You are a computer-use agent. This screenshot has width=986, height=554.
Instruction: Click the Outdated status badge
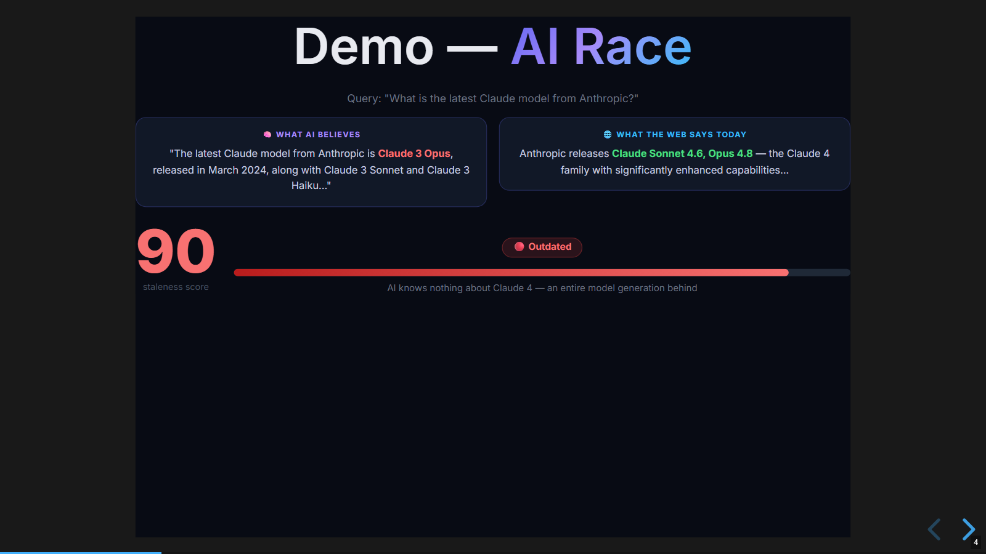tap(542, 247)
